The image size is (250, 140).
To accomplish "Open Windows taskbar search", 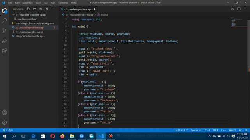I will point(14,136).
